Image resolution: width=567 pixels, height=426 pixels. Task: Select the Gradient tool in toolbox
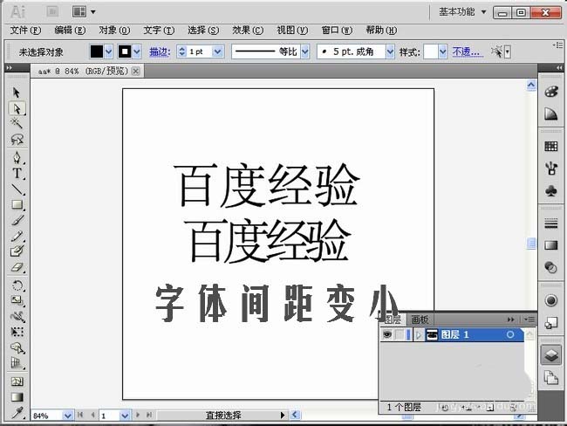[x=17, y=397]
